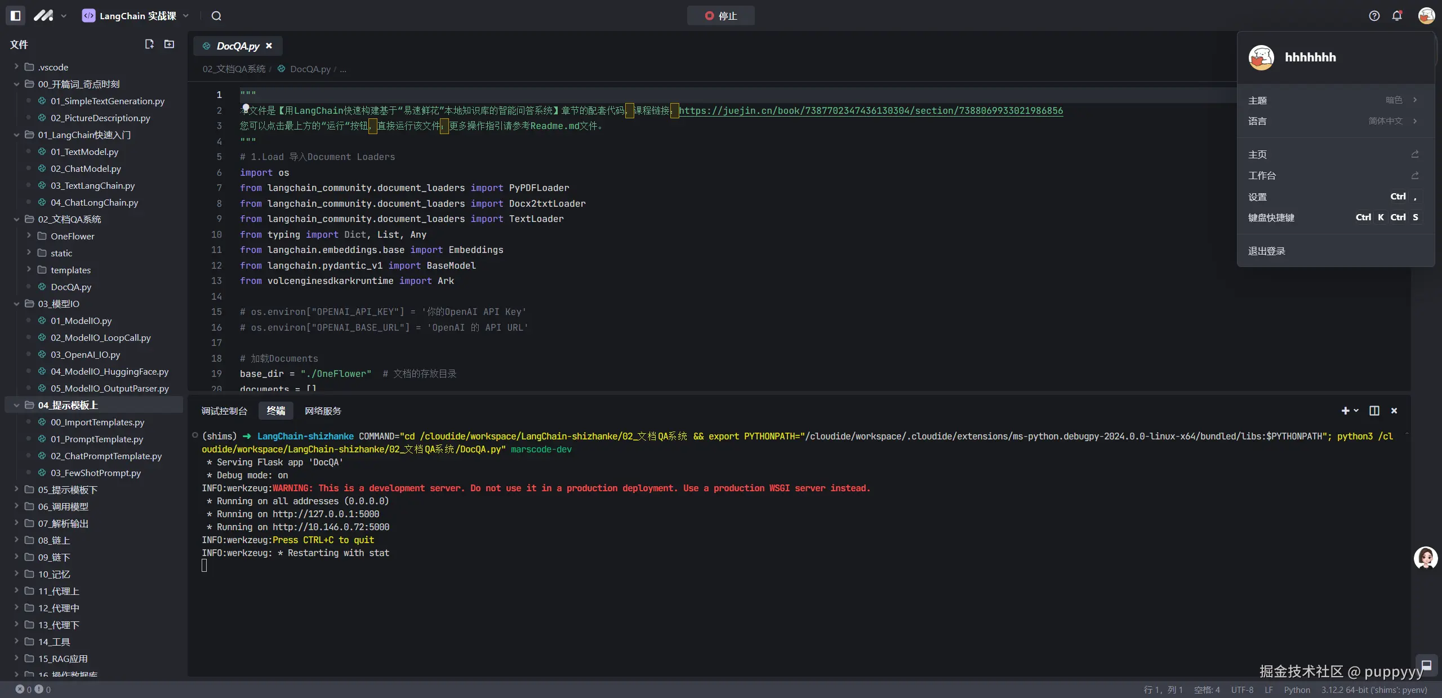This screenshot has height=698, width=1442.
Task: Click the search magnifier icon
Action: pos(216,16)
